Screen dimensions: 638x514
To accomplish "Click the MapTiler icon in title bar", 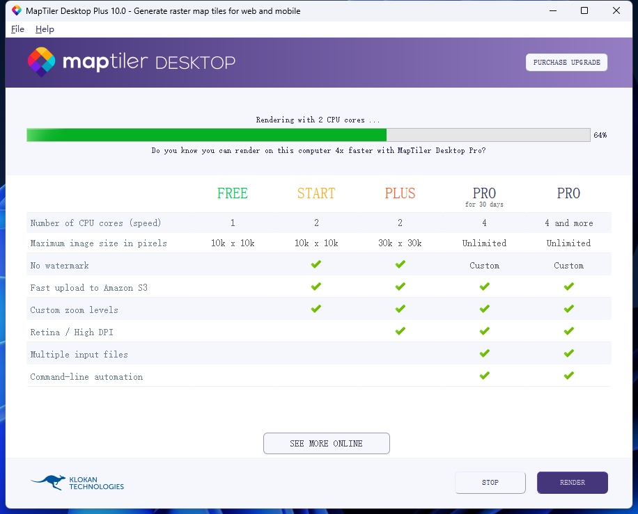I will tap(16, 11).
